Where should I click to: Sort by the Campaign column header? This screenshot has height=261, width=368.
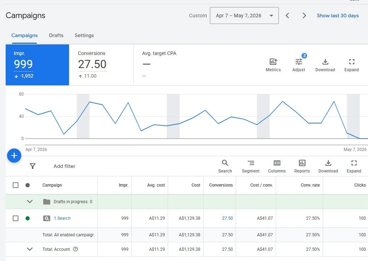pos(52,185)
